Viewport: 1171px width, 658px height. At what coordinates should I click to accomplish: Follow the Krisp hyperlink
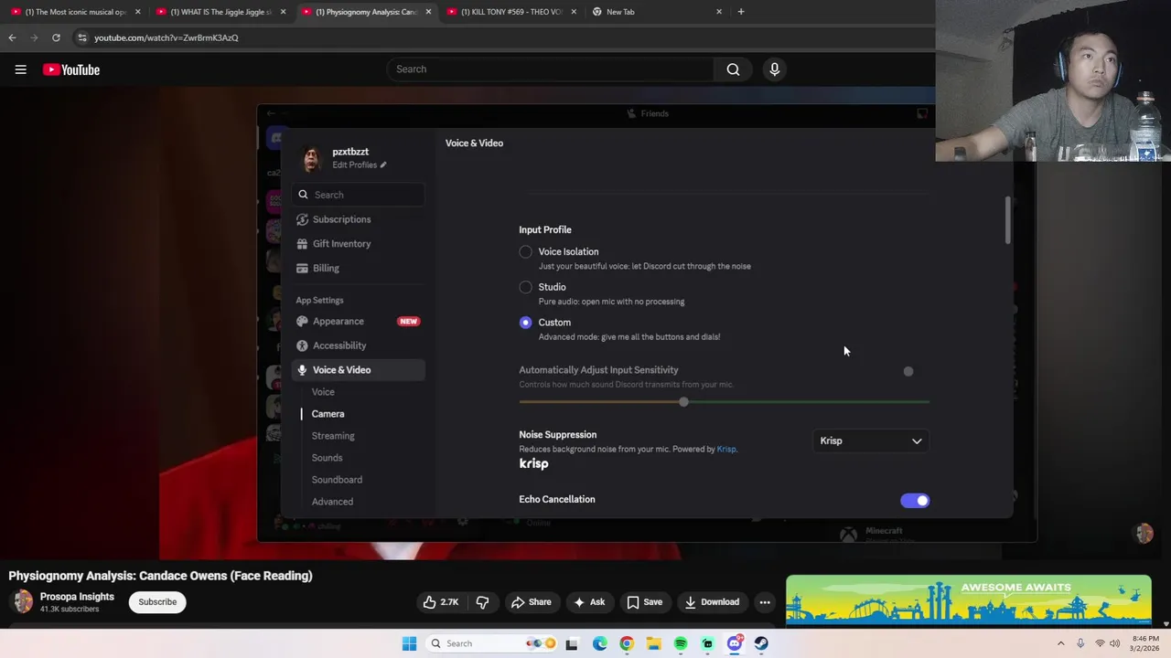725,450
